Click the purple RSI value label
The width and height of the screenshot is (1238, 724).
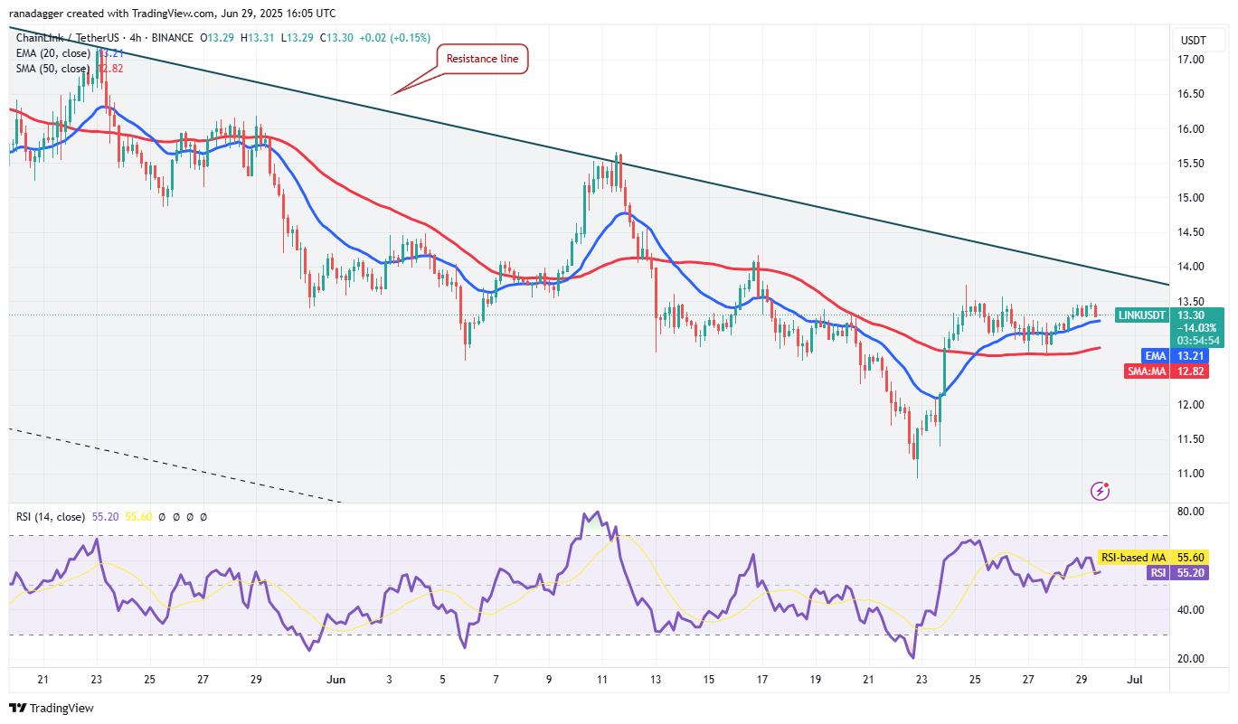pyautogui.click(x=1157, y=573)
